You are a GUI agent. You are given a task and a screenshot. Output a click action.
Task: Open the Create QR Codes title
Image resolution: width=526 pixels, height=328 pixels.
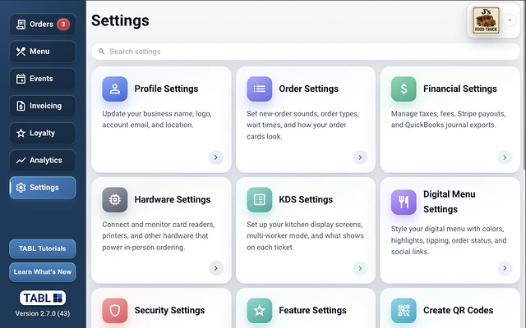[459, 310]
